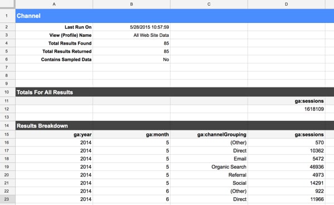The width and height of the screenshot is (334, 205).
Task: Click the Social sessions value 14291
Action: (287, 183)
